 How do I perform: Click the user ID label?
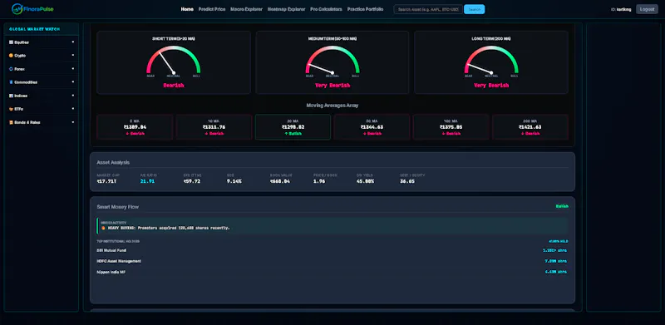pyautogui.click(x=621, y=9)
